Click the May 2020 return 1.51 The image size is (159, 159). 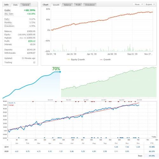pos(61,151)
